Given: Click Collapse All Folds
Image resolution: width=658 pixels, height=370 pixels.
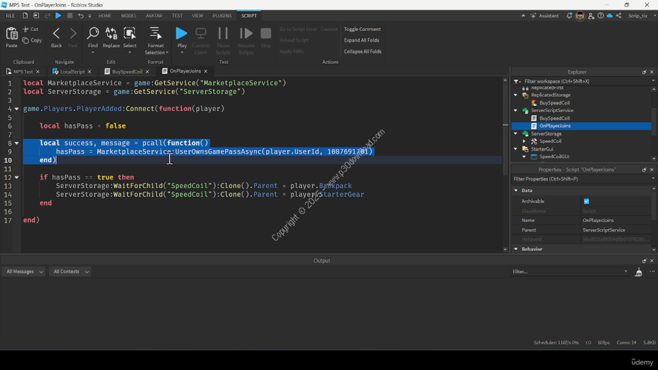Looking at the screenshot, I should pos(363,51).
